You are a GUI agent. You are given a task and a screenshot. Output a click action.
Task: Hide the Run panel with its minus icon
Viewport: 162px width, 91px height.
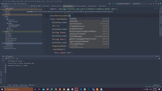(x=159, y=56)
